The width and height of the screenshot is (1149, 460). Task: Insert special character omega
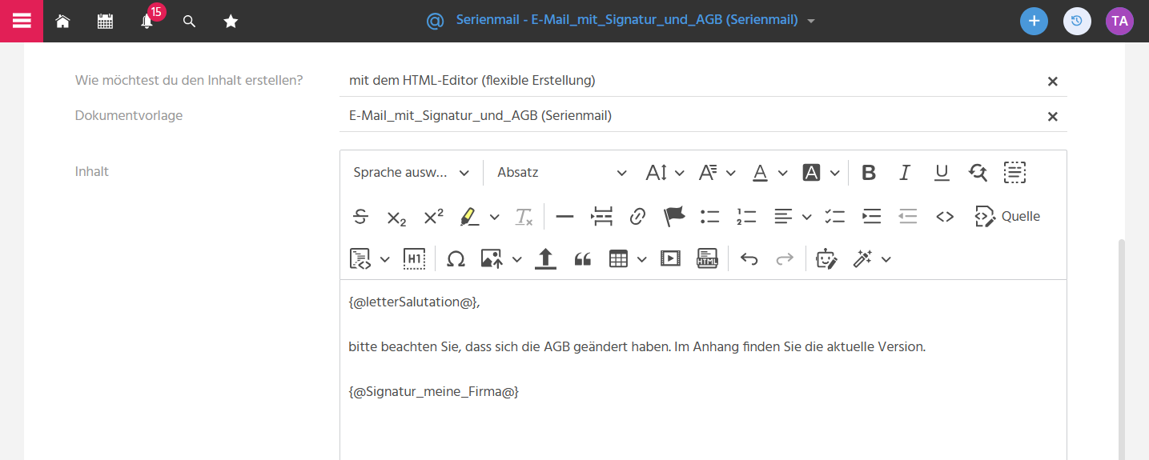coord(456,258)
